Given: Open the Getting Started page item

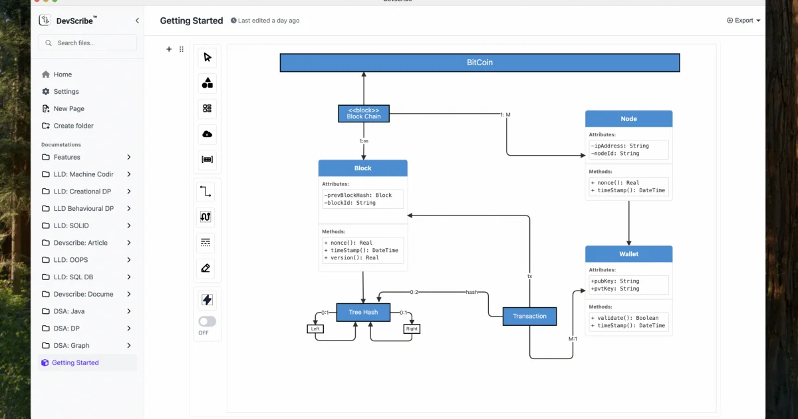Looking at the screenshot, I should tap(88, 362).
